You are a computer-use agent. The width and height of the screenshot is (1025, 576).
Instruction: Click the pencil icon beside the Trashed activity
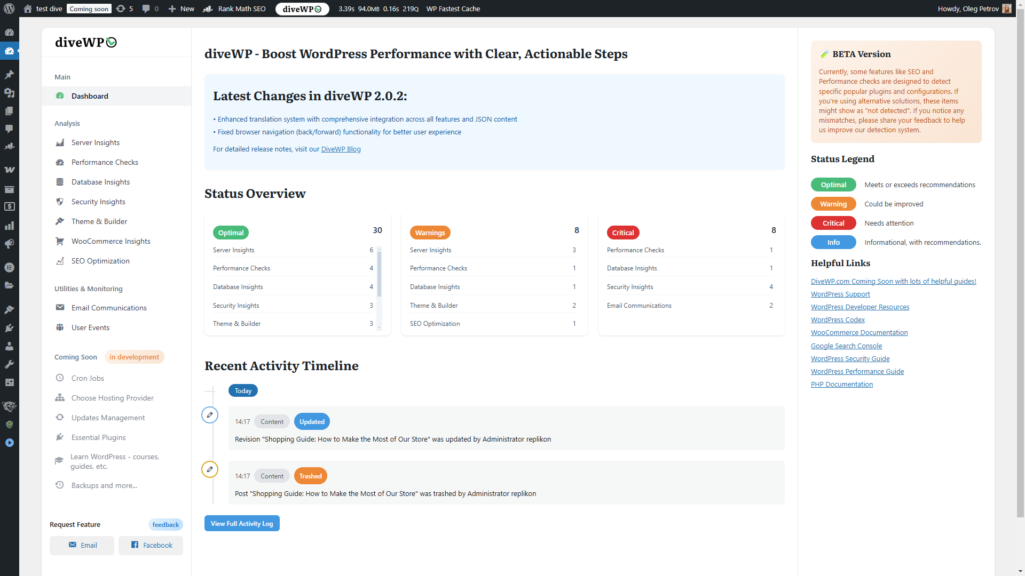click(210, 469)
